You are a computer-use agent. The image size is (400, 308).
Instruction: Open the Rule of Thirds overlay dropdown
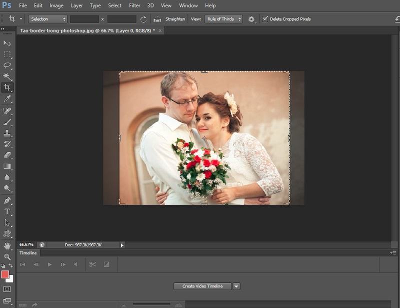pyautogui.click(x=223, y=19)
